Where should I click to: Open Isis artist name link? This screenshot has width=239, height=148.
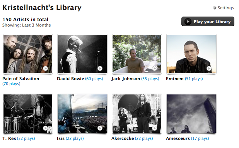[61, 138]
